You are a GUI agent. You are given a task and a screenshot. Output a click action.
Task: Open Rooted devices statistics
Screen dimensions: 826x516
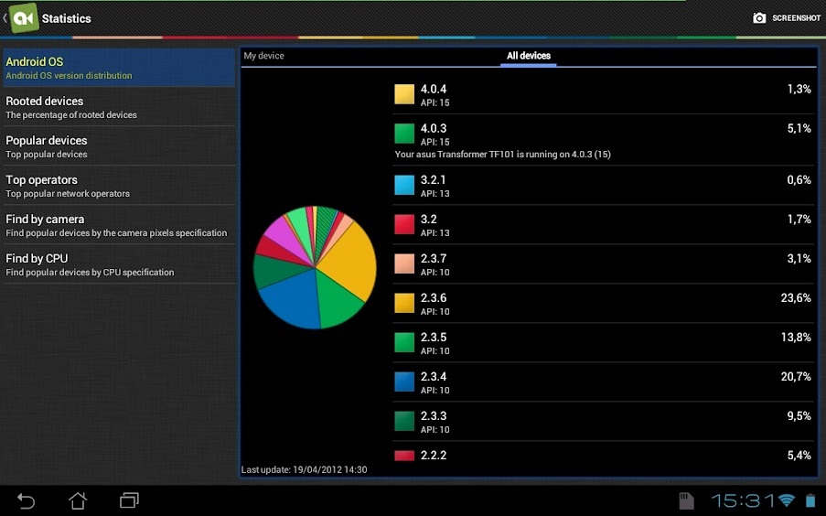(118, 107)
